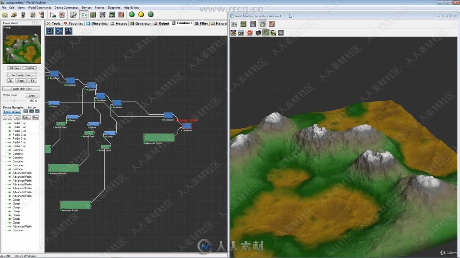Screen dimensions: 460x258
Task: Select third Sort by icon
Action: tap(37, 111)
